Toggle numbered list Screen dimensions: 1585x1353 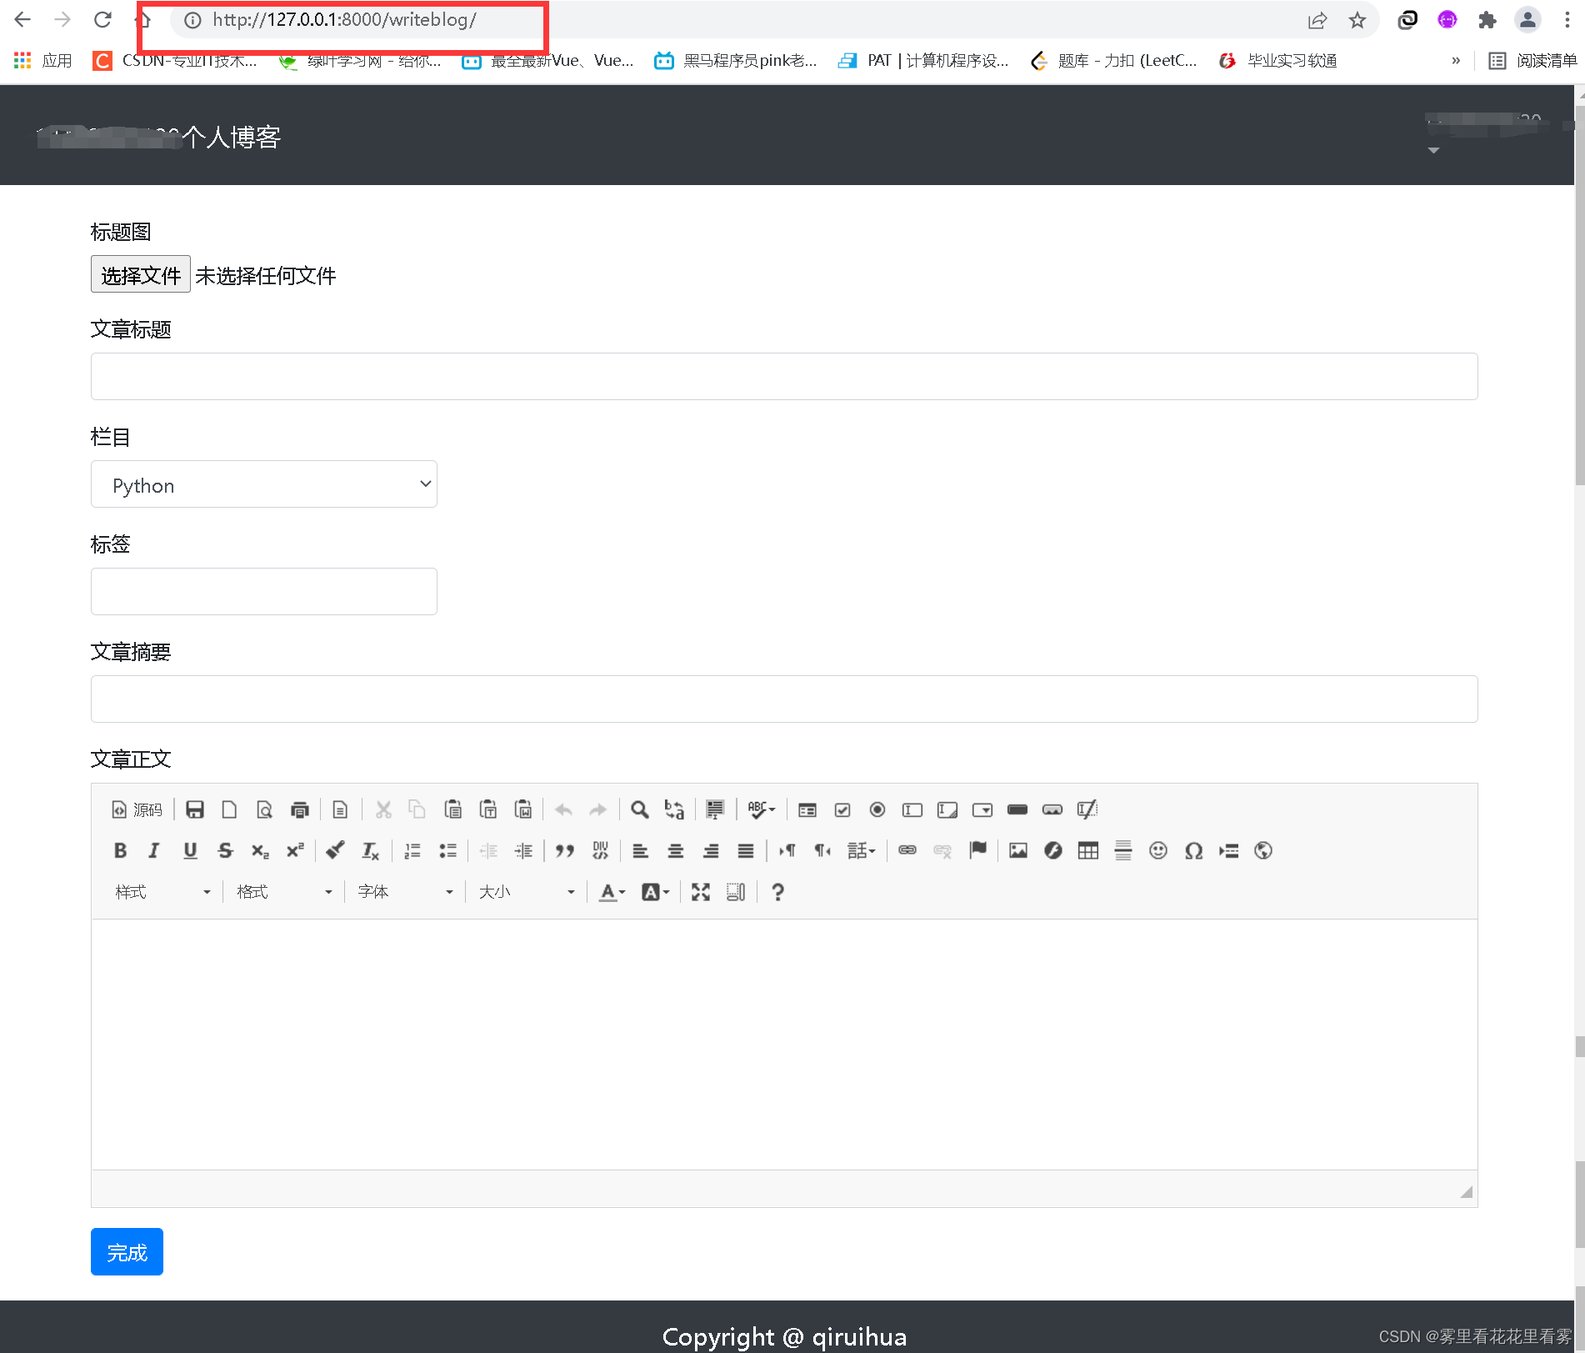412,850
